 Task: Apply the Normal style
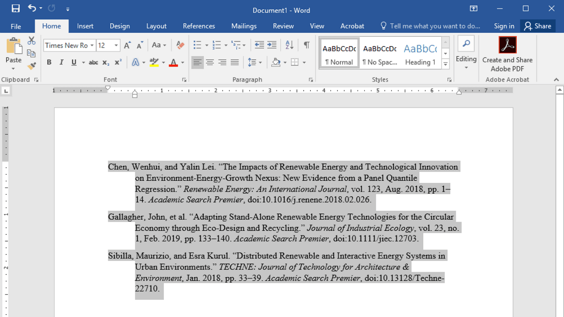339,54
